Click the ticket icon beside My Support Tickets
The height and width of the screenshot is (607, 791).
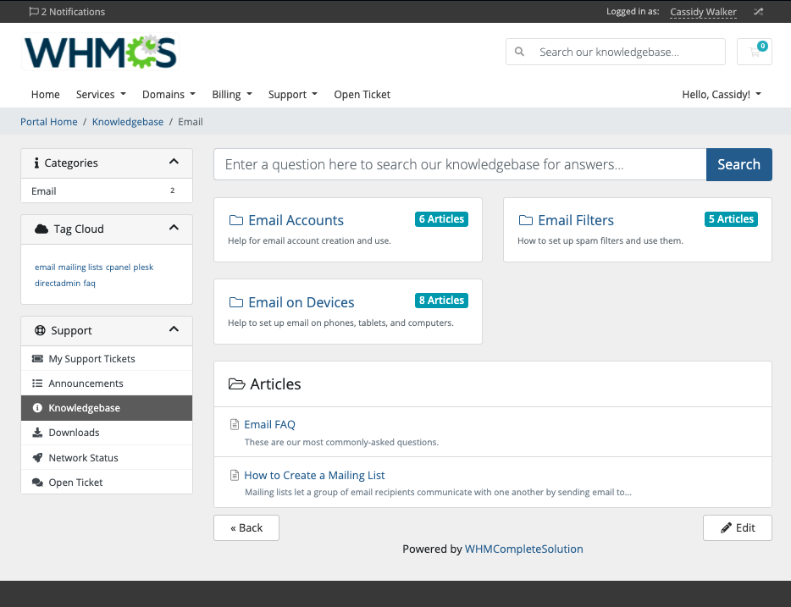click(x=37, y=358)
